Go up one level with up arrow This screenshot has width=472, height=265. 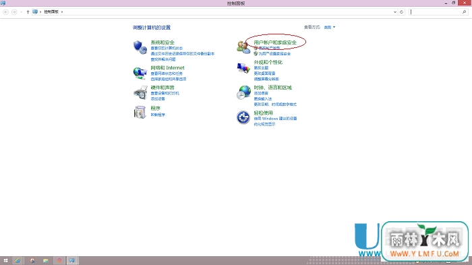[28, 12]
